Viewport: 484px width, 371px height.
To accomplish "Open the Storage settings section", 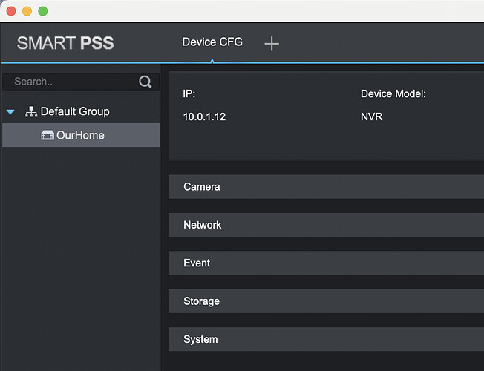I will (326, 301).
